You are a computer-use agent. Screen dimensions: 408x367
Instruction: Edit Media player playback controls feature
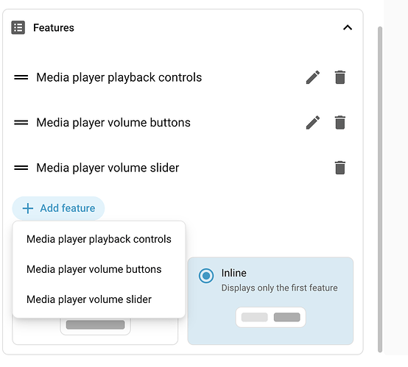313,77
